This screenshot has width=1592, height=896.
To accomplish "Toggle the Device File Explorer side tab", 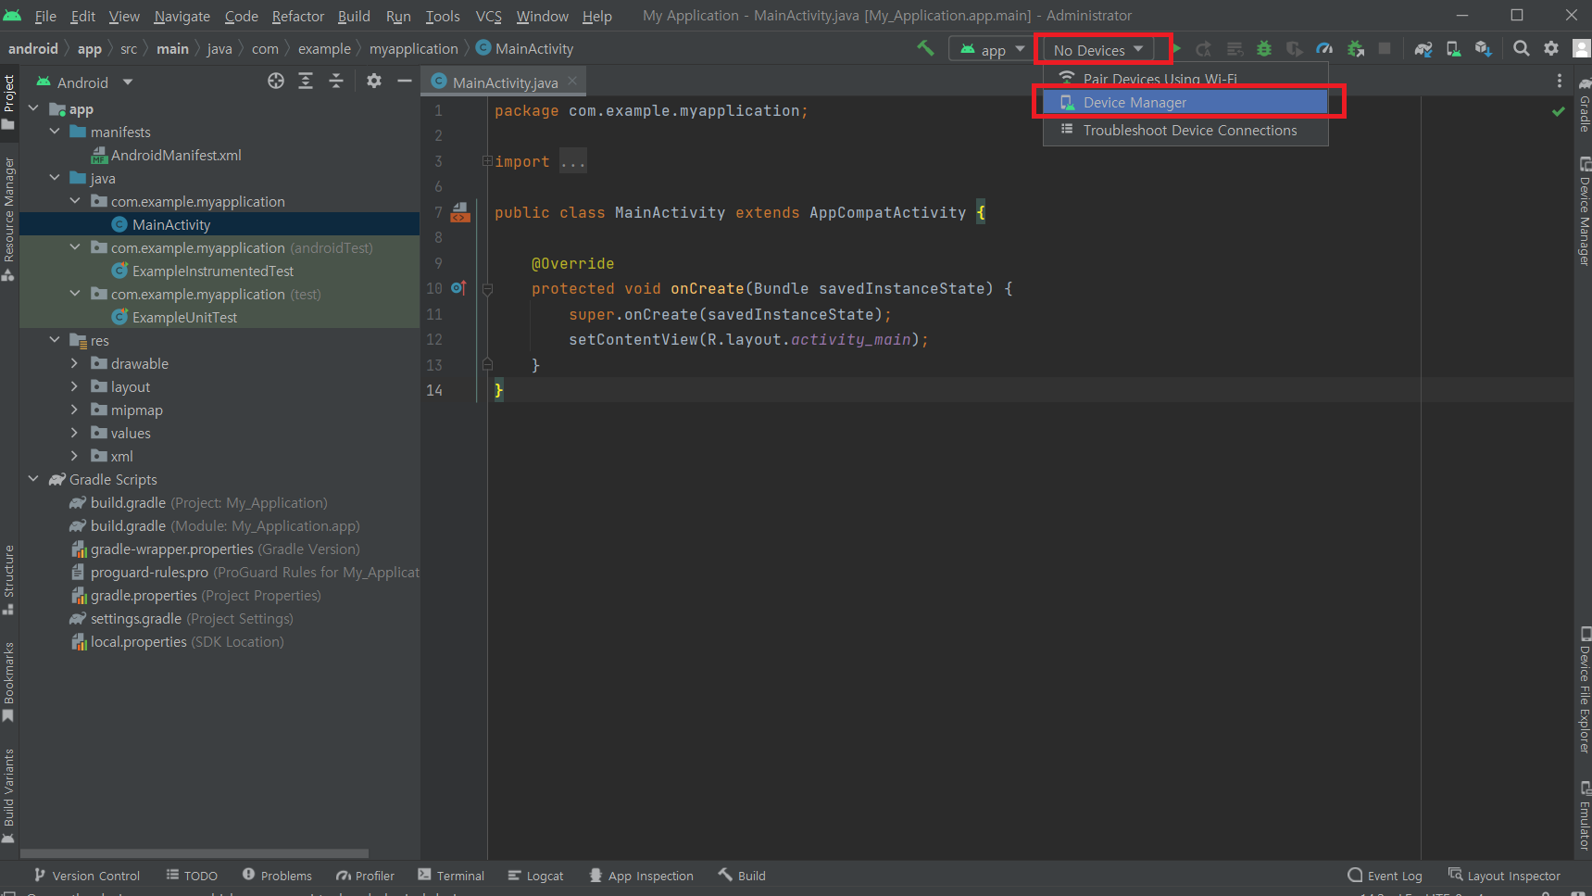I will (x=1584, y=690).
